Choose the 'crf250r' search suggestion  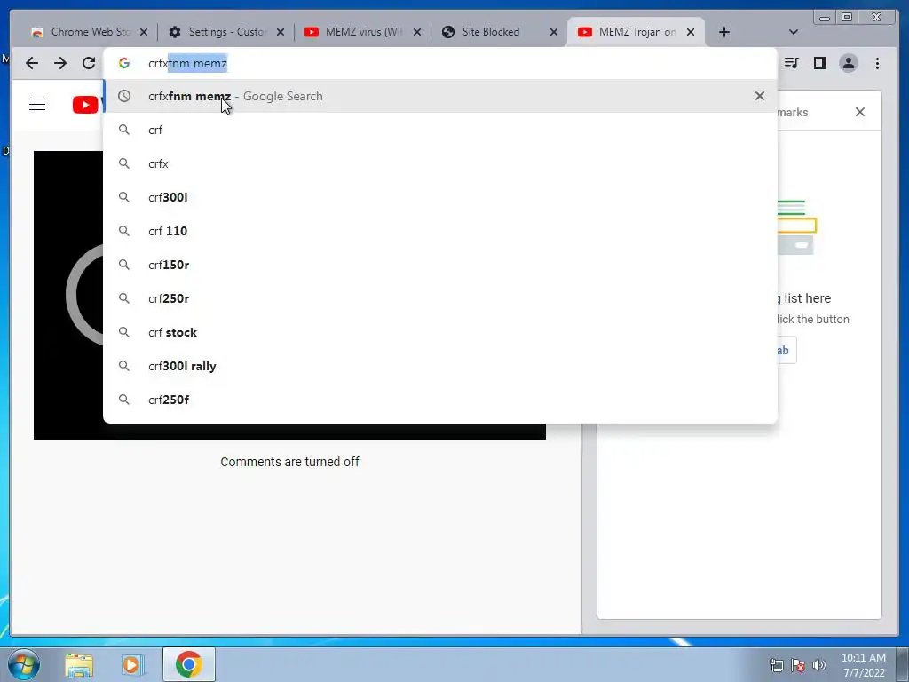coord(440,298)
